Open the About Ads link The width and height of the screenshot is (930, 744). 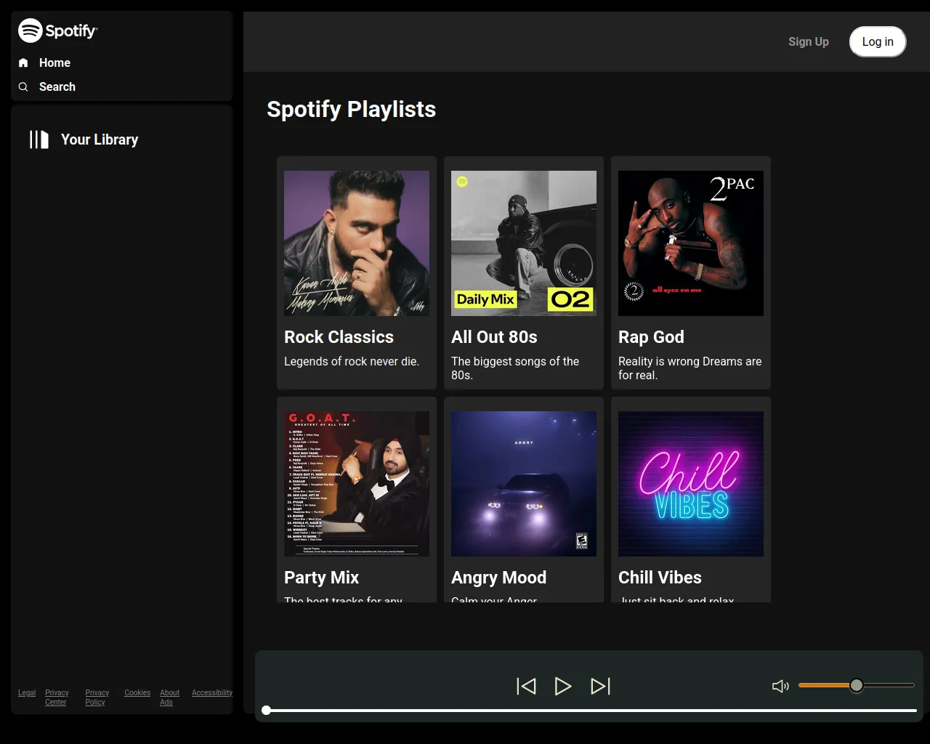pos(169,697)
